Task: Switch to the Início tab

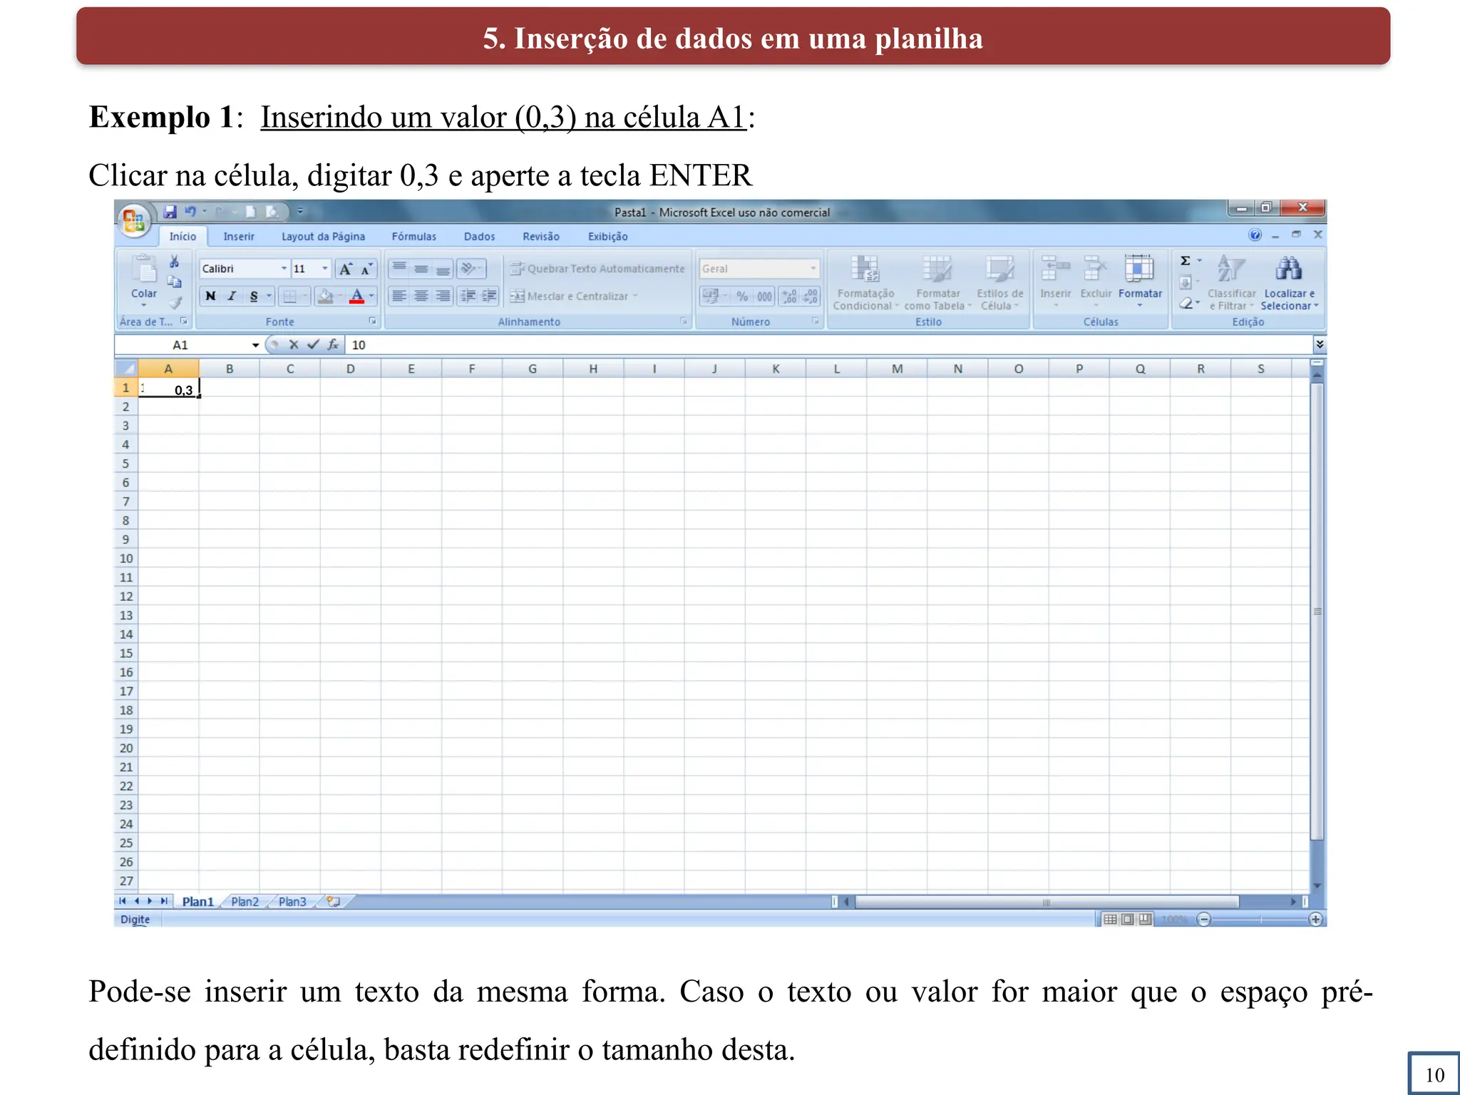Action: click(182, 237)
